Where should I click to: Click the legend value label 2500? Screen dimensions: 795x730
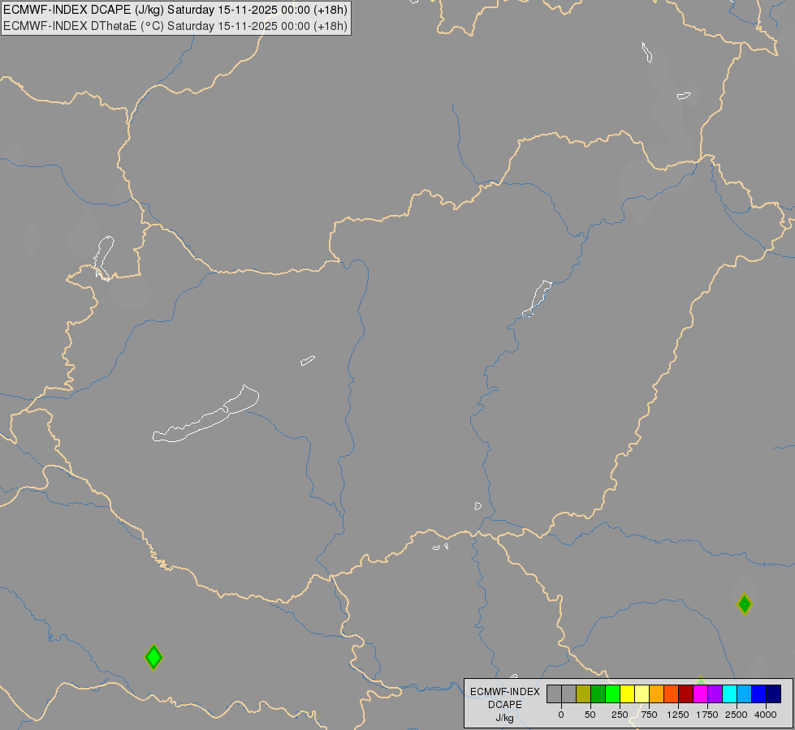point(737,715)
